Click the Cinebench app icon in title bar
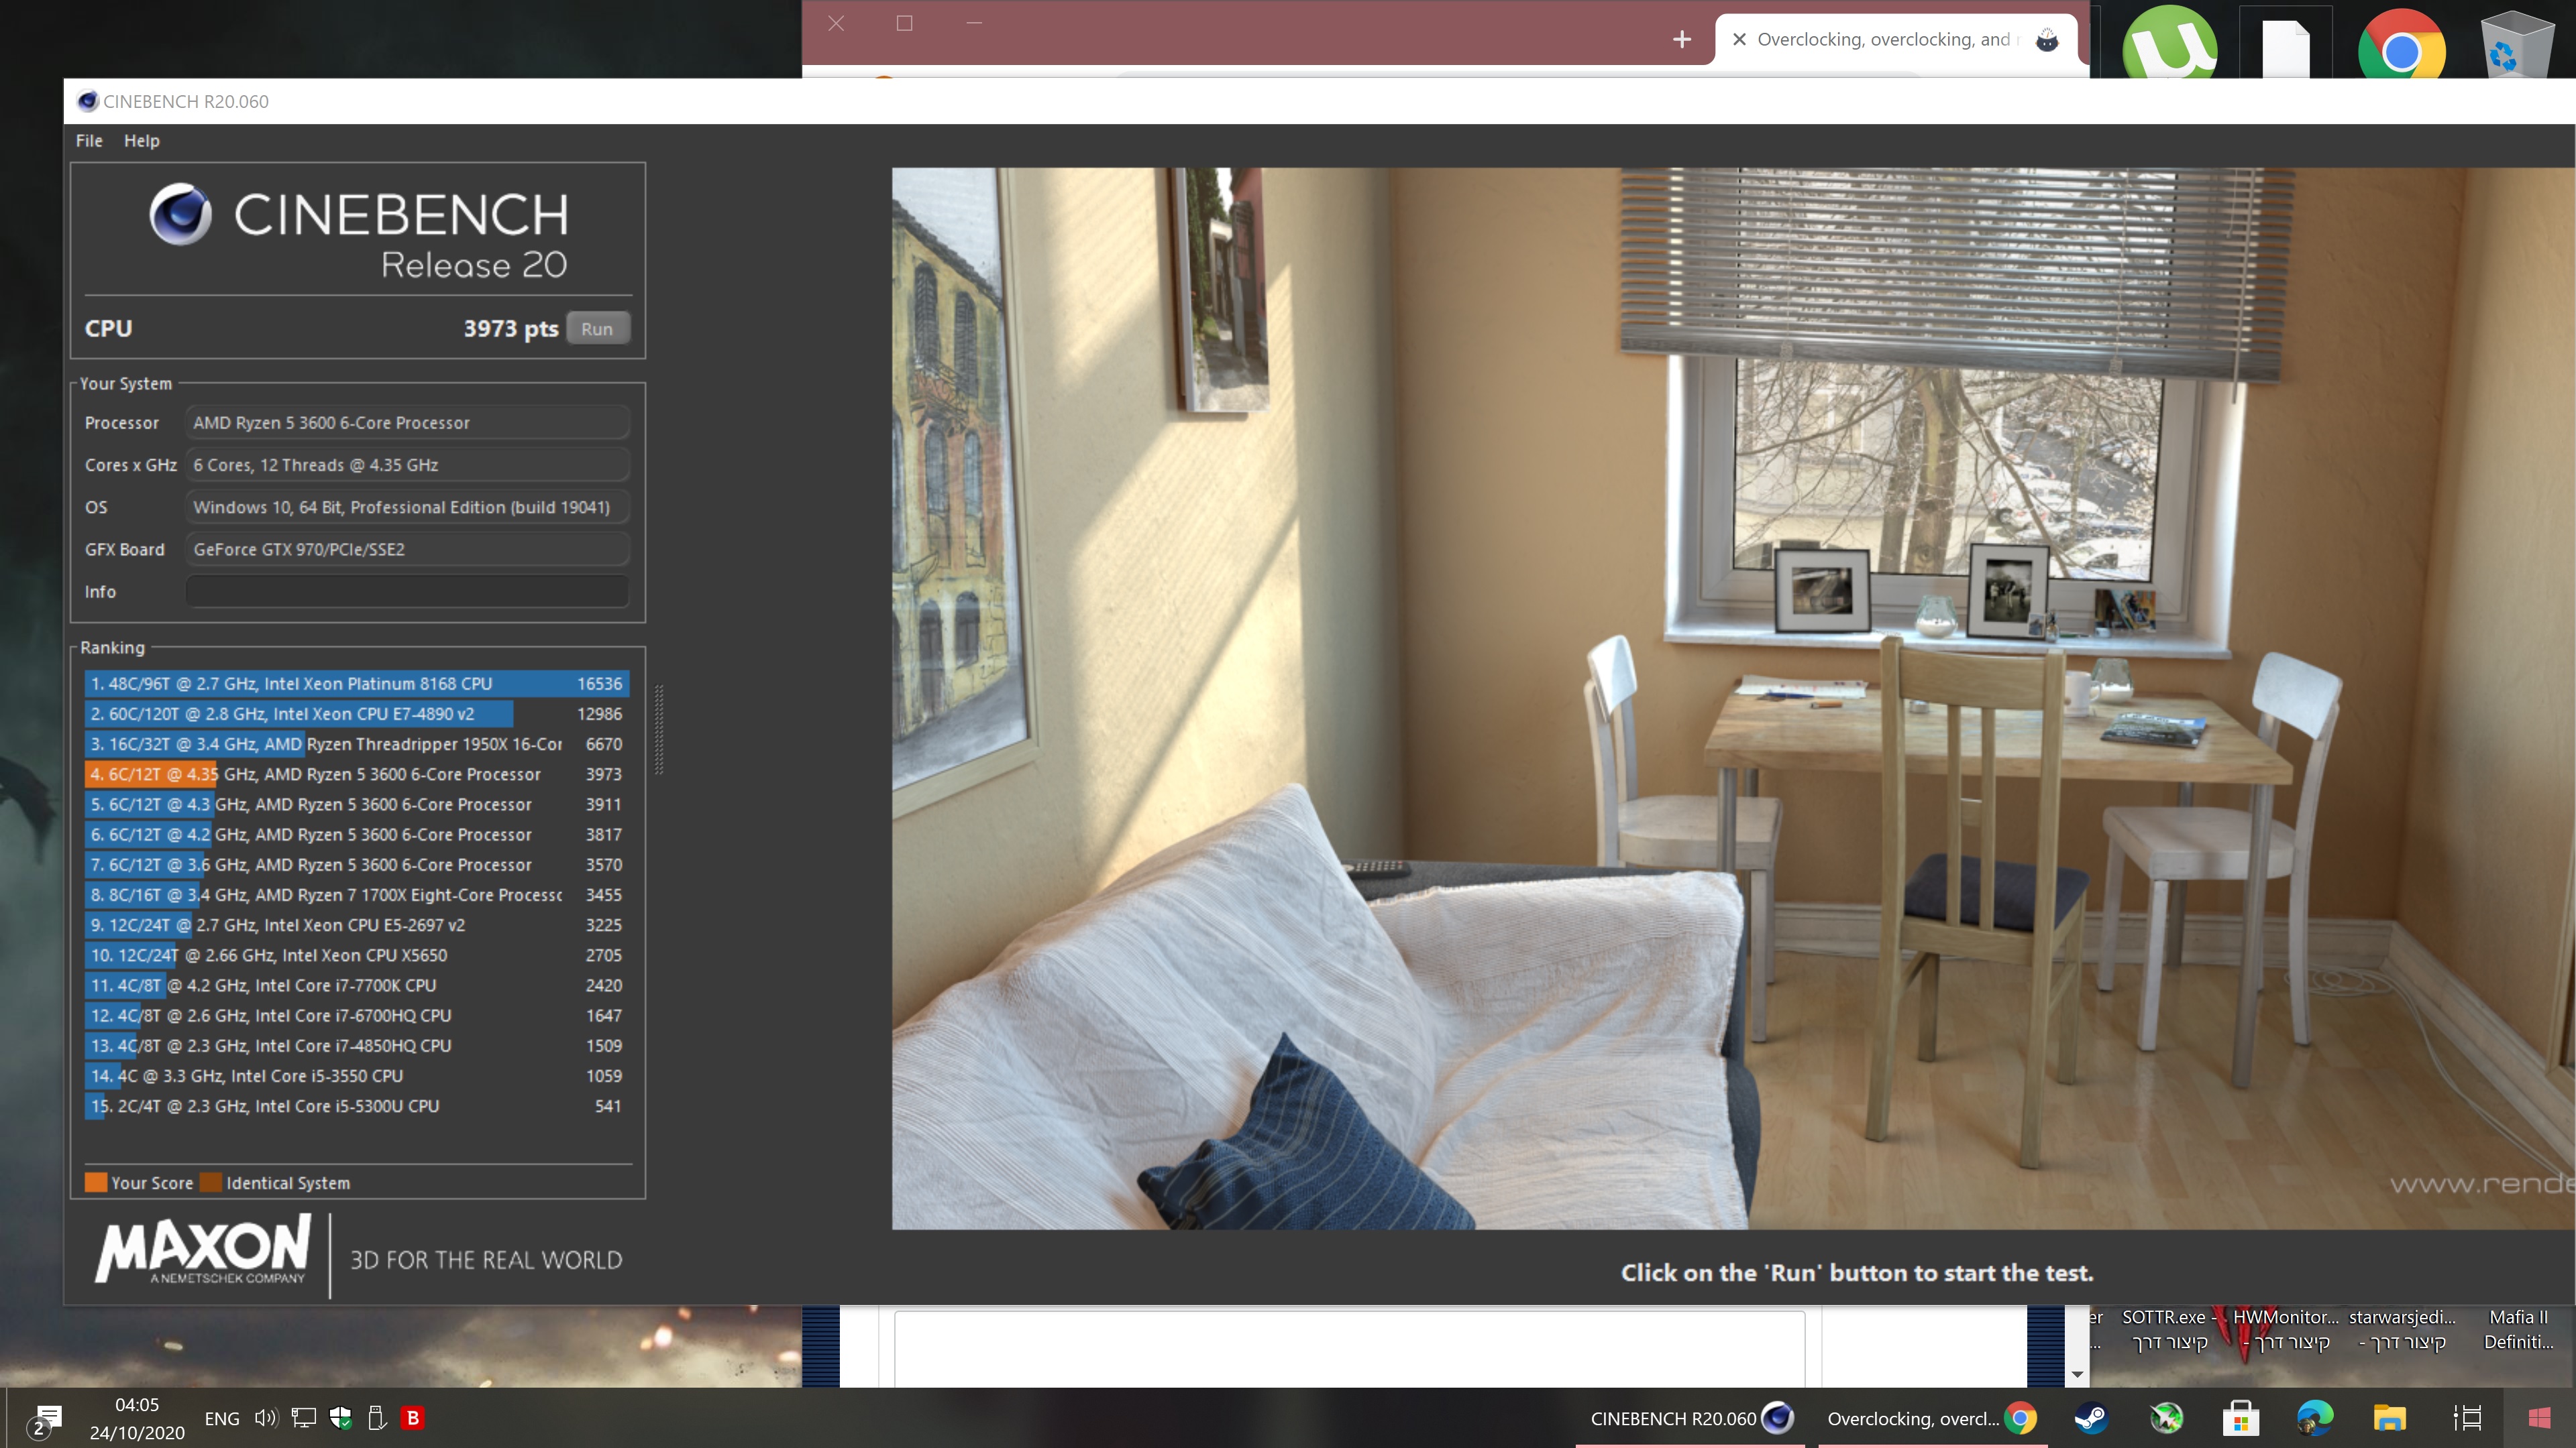 (87, 101)
